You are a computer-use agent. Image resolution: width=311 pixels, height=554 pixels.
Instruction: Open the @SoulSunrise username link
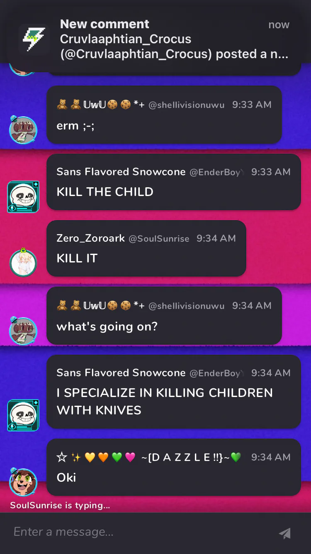pyautogui.click(x=159, y=239)
